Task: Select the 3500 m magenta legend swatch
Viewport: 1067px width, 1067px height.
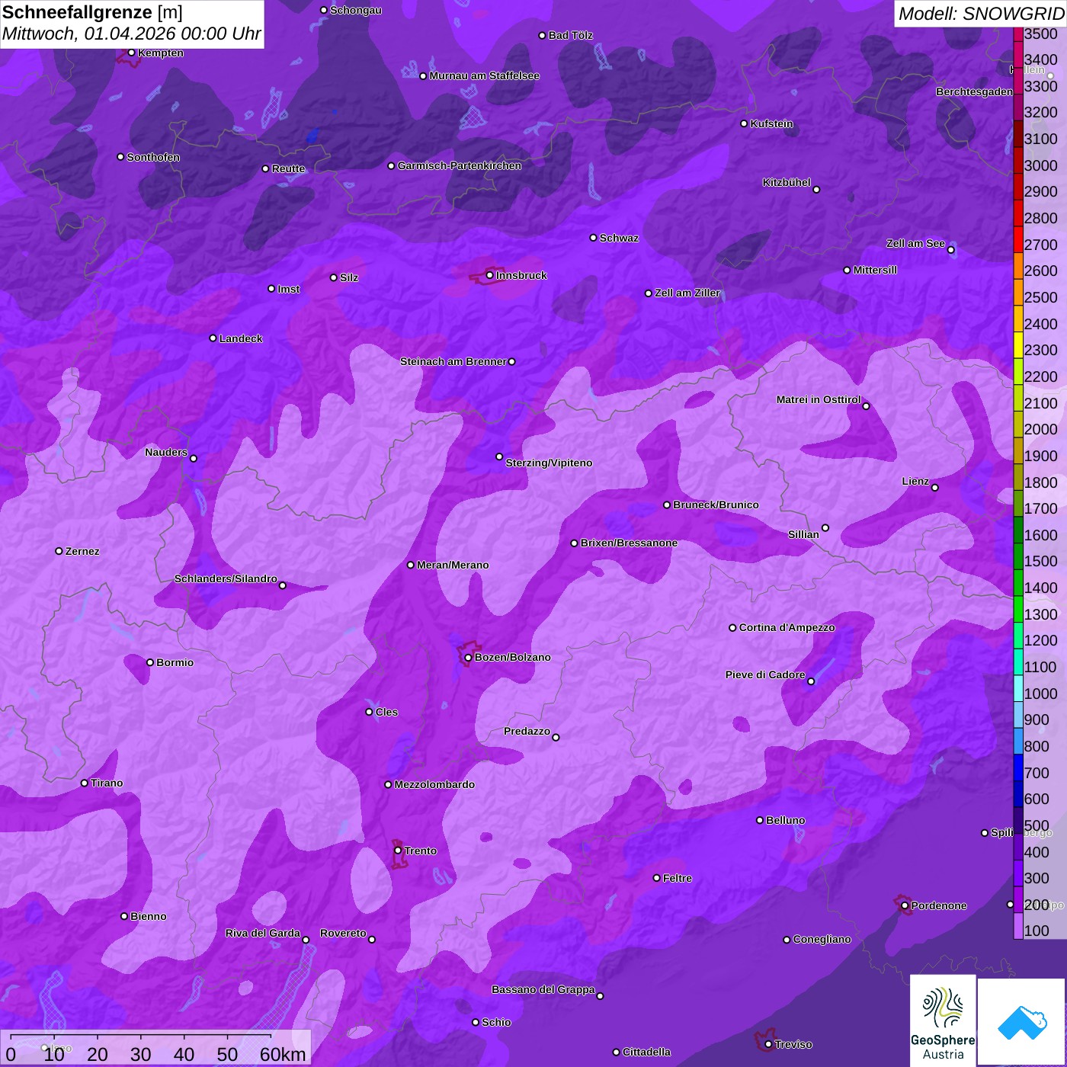Action: [1018, 34]
